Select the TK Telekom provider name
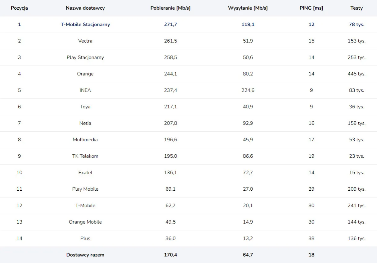 point(85,156)
